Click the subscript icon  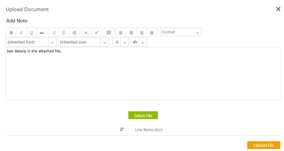click(86, 32)
